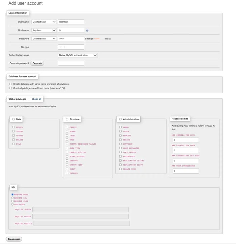
Task: Enable the CREATE structure privilege
Action: [x=67, y=127]
